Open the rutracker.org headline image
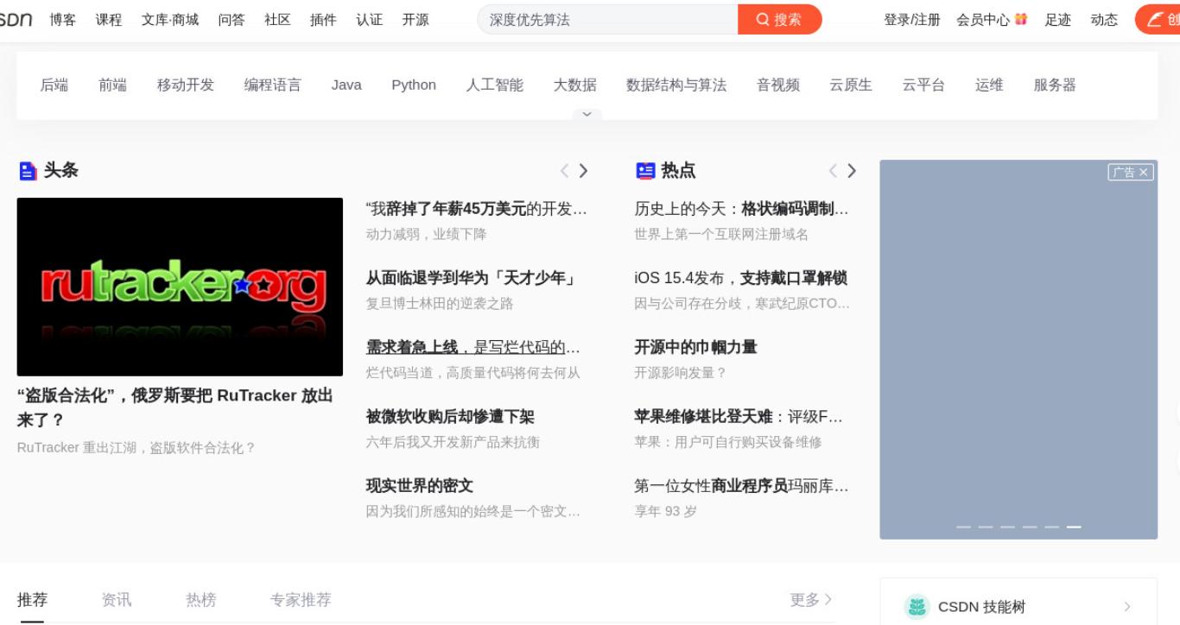This screenshot has height=625, width=1180. (180, 287)
